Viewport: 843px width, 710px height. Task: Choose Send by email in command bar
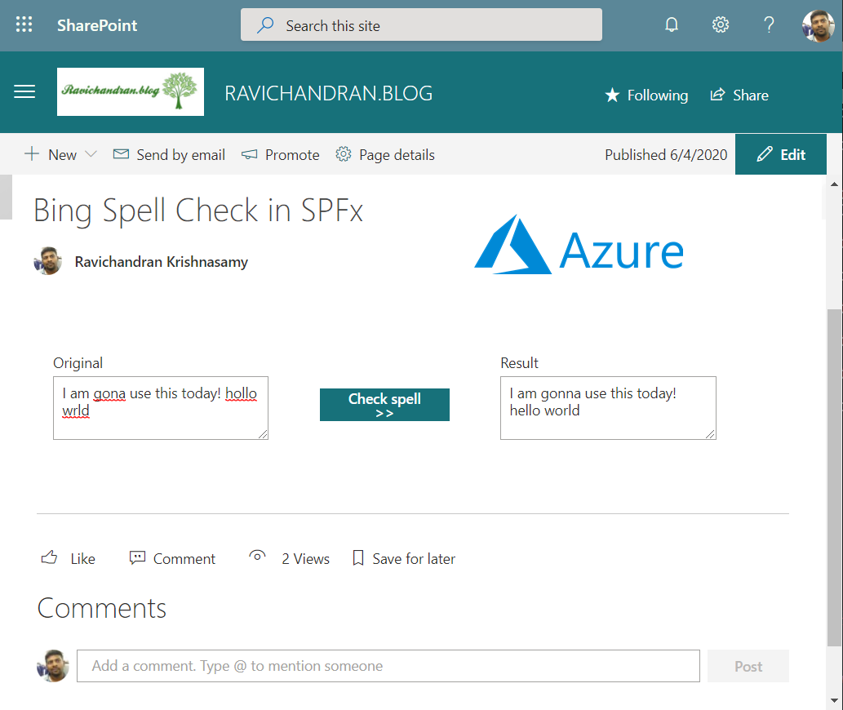(x=169, y=155)
